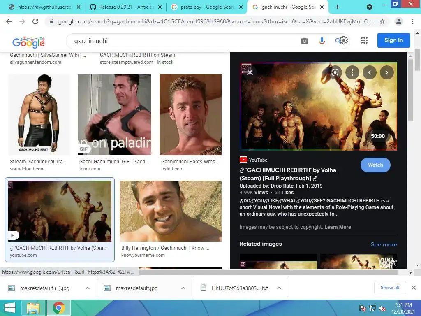
Task: Open the tab search dropdown in title bar
Action: 370,7
